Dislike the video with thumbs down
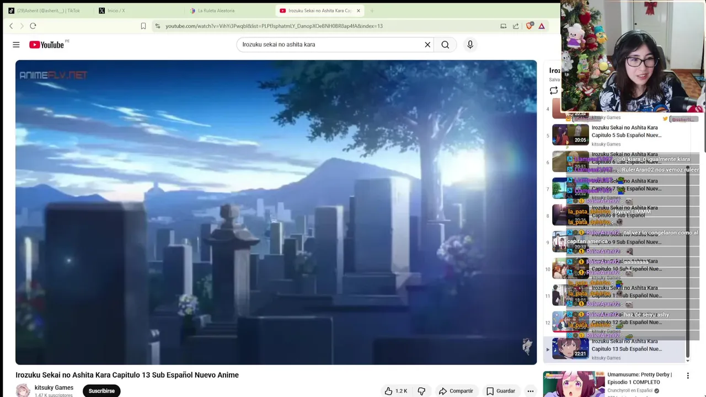 pyautogui.click(x=421, y=391)
